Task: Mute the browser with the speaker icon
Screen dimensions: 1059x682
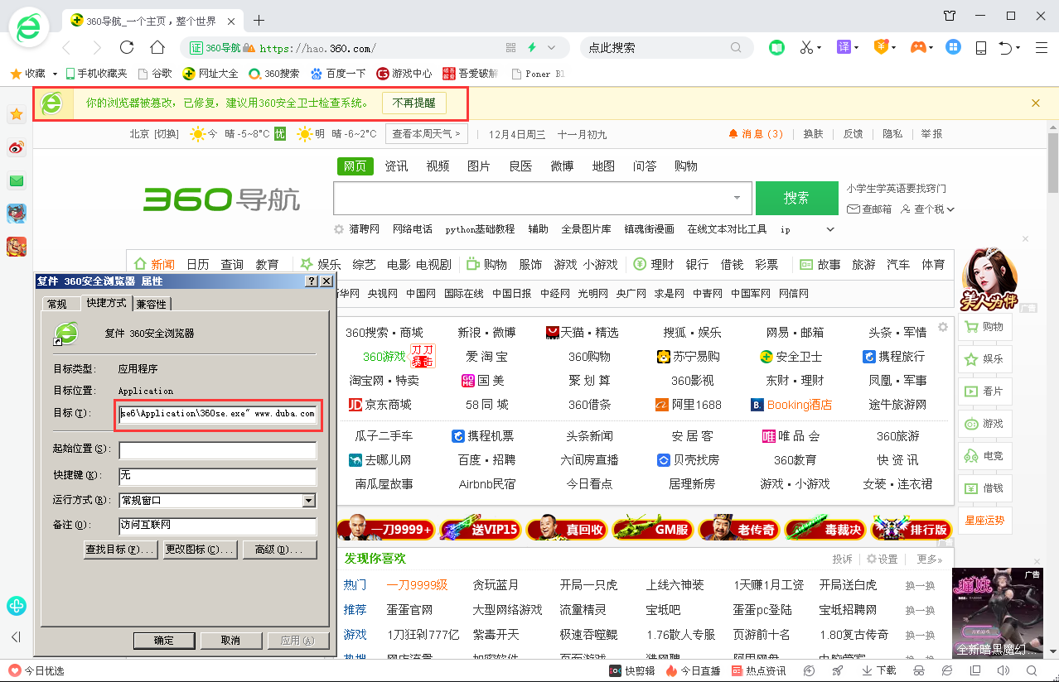Action: pos(1003,670)
